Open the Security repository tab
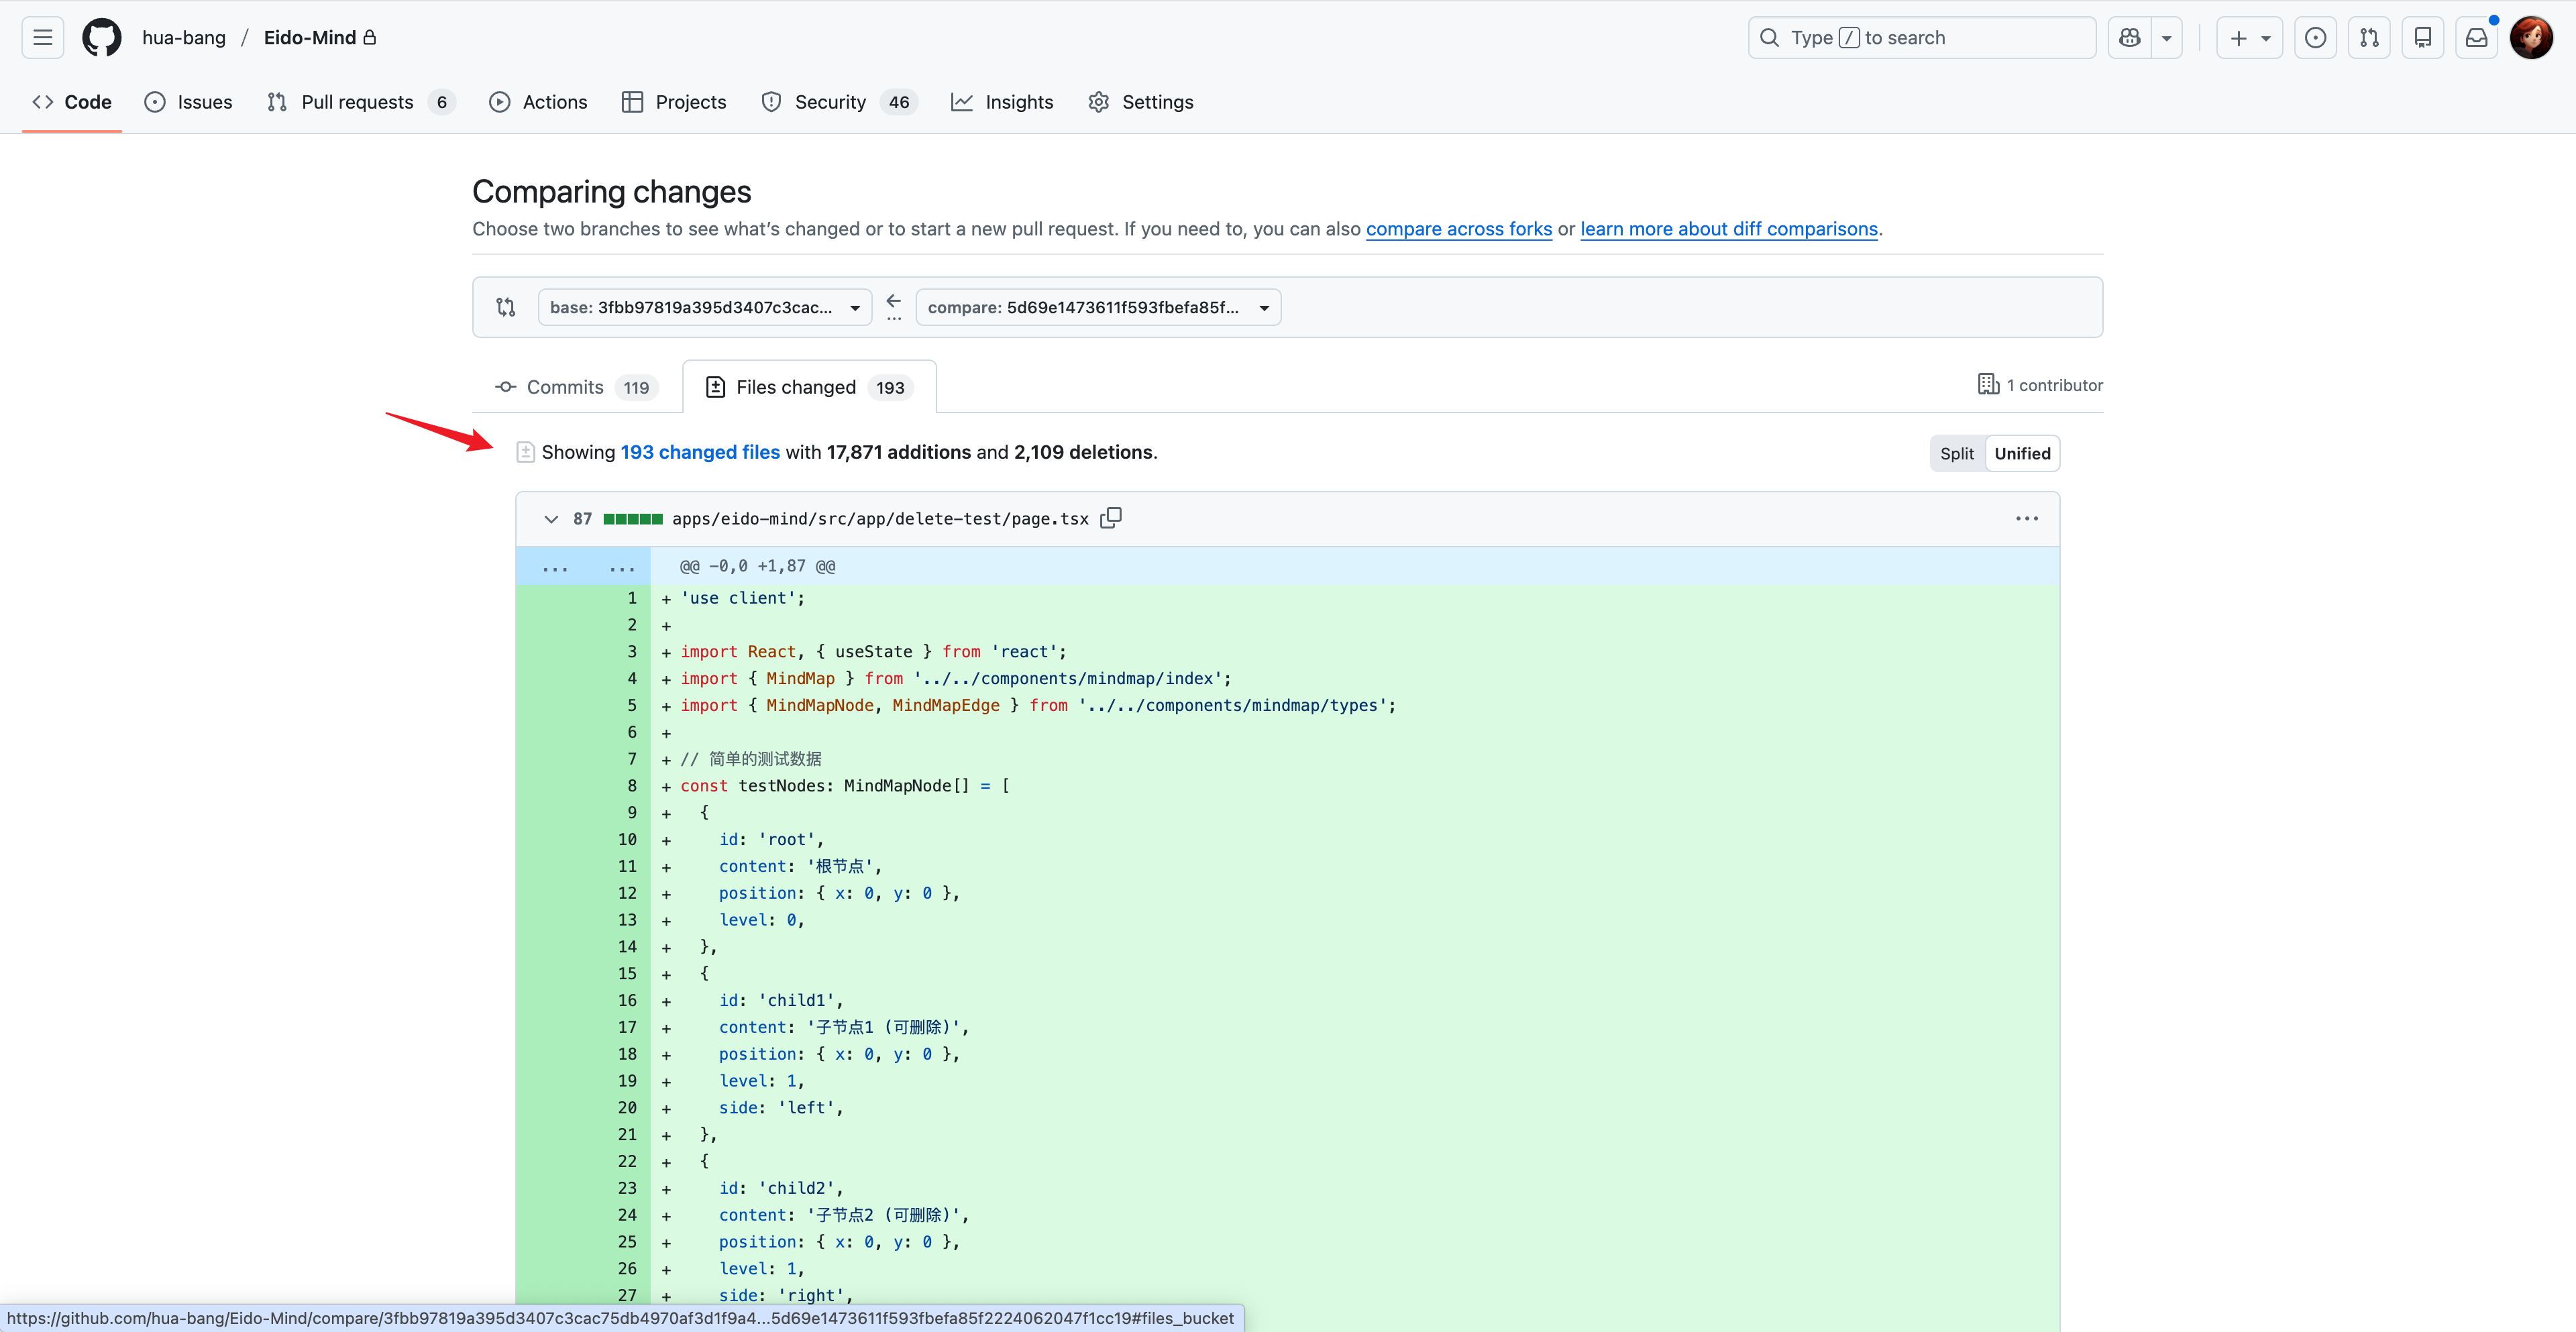 tap(830, 102)
